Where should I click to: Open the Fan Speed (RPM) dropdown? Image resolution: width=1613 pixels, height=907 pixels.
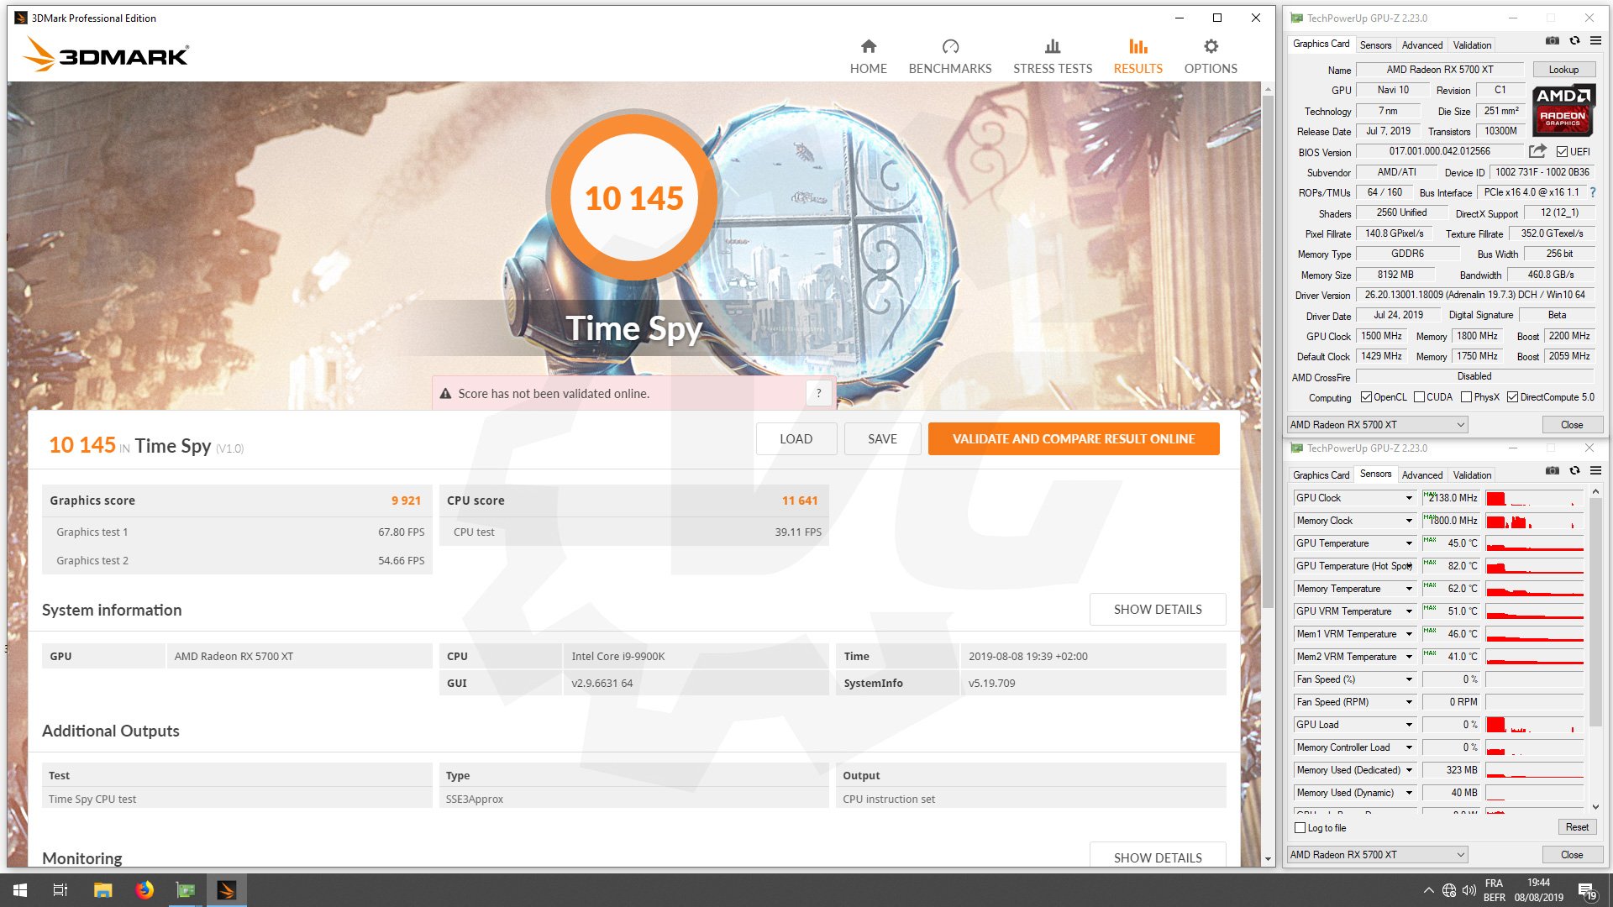point(1409,702)
